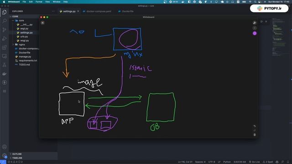Open wsgi.py in explorer
The image size is (292, 164).
click(24, 41)
